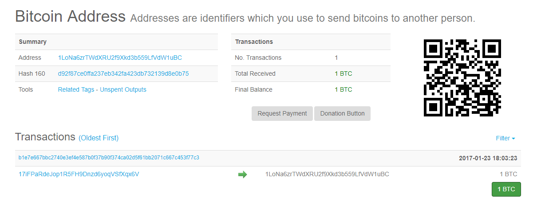Viewport: 537px width, 205px height.
Task: Click the Total Received 1 BTC value
Action: (x=343, y=73)
